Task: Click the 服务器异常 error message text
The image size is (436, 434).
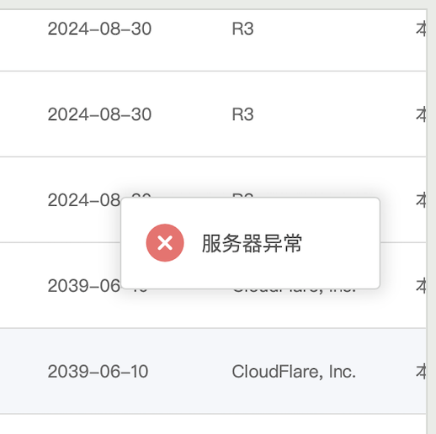Action: 252,243
